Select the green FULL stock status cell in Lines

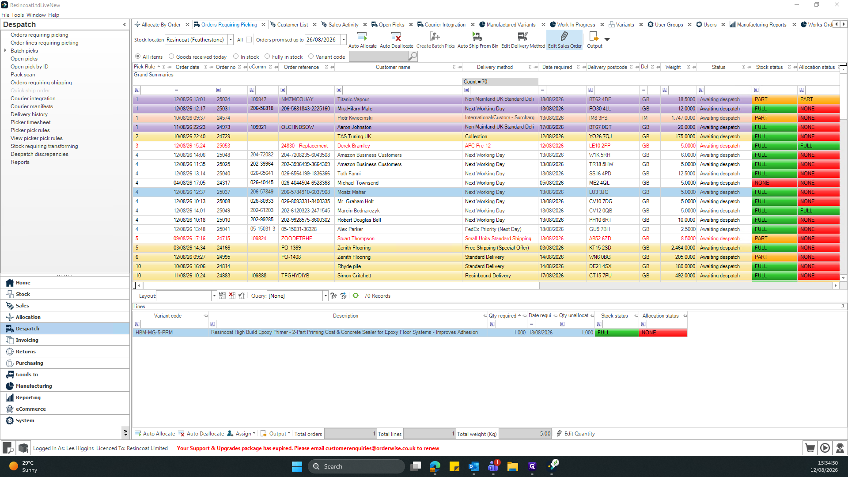click(617, 333)
